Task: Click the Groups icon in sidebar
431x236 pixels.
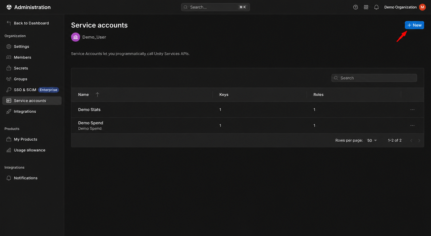Action: [x=9, y=79]
